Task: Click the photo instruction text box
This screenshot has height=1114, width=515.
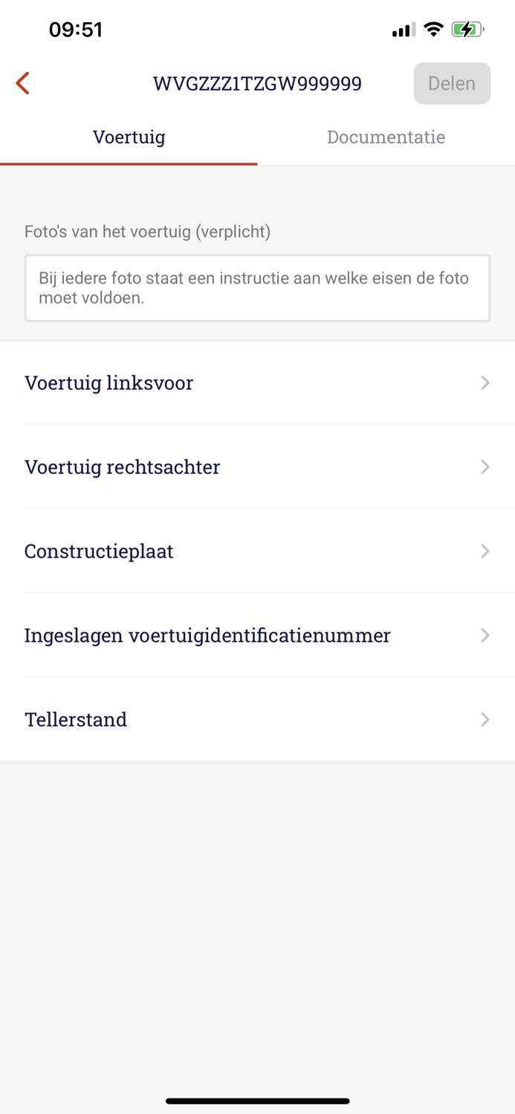Action: click(x=257, y=288)
